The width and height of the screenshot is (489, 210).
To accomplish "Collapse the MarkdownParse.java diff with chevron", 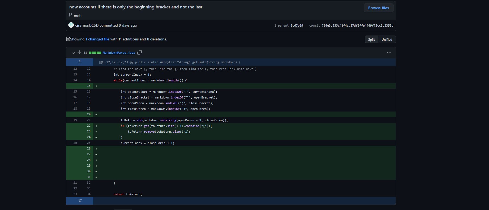I will pyautogui.click(x=73, y=53).
